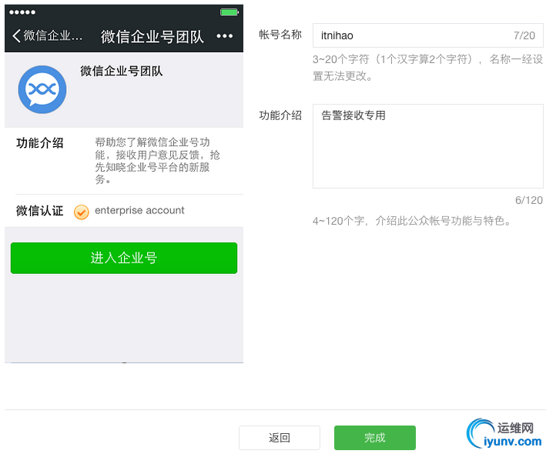Tap the orange verified checkmark badge

[81, 212]
